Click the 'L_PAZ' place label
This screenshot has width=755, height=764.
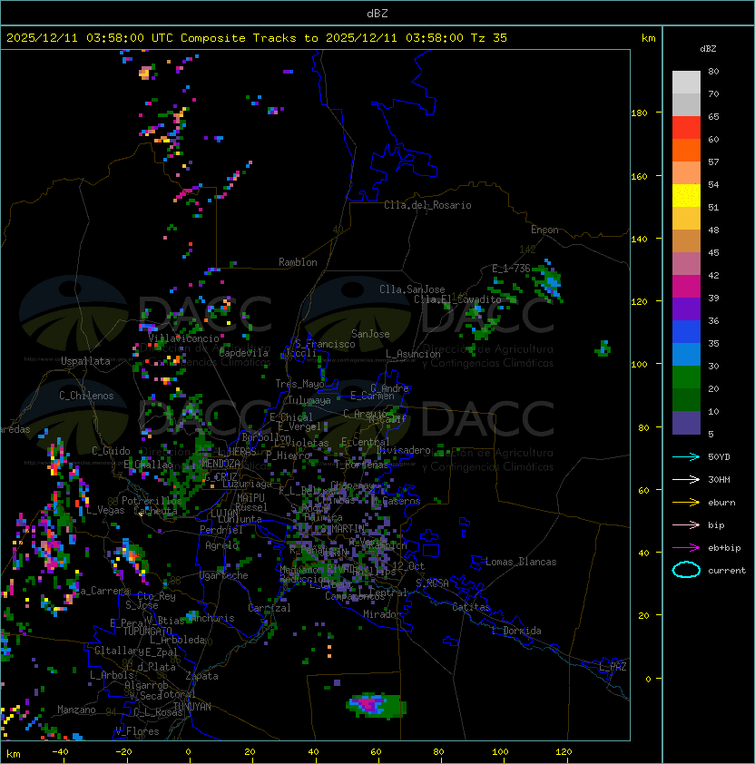(613, 666)
